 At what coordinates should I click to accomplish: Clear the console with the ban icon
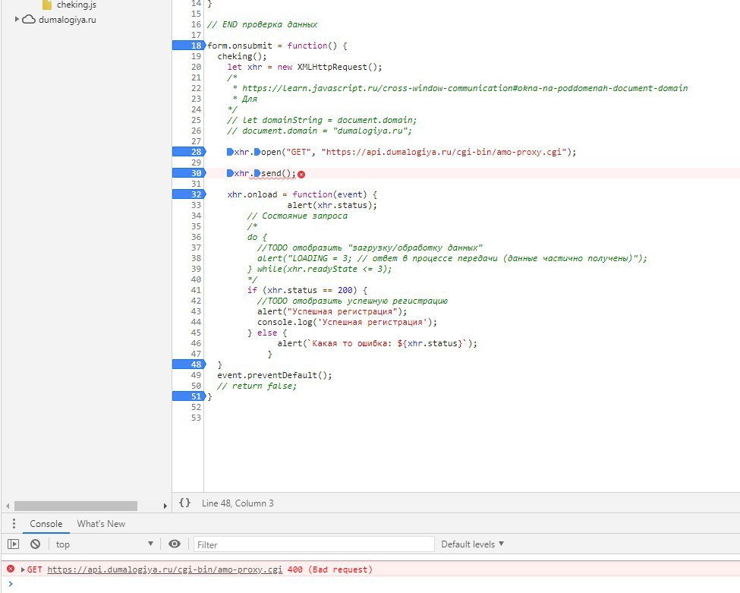tap(35, 544)
